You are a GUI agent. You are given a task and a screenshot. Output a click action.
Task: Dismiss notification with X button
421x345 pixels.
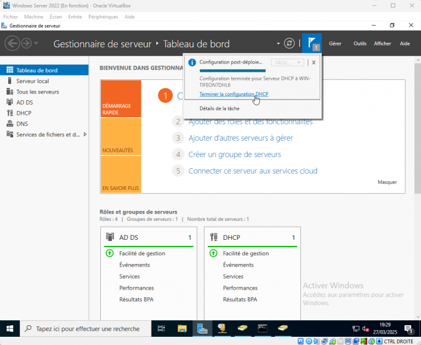coord(314,62)
